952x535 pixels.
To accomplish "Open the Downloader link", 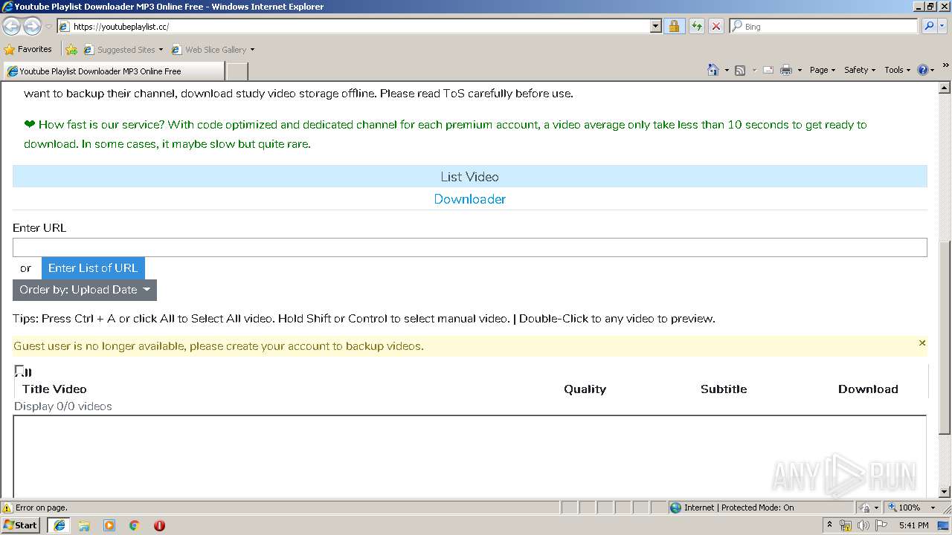I will click(469, 199).
